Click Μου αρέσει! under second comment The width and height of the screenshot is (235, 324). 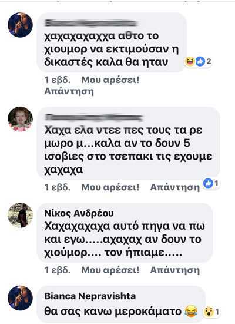tap(110, 187)
